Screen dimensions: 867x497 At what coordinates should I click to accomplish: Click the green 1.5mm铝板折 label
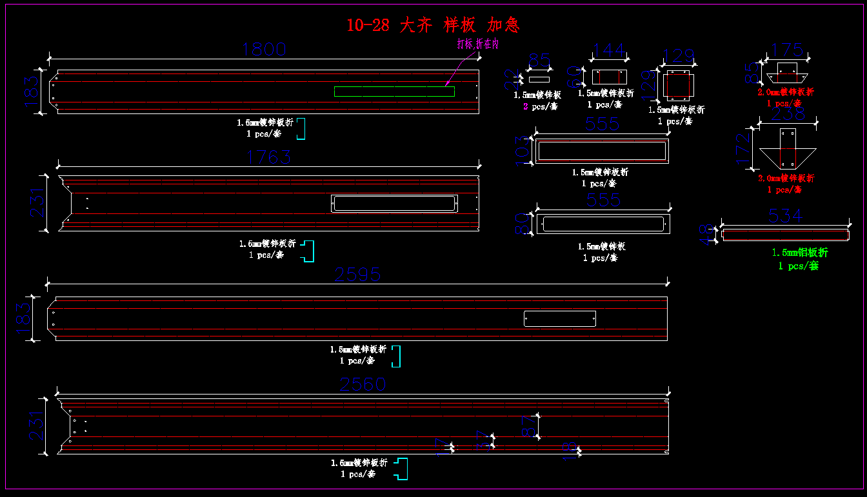(800, 253)
